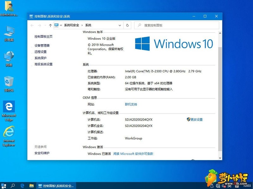This screenshot has height=189, width=253.
Task: Click the Intel Core i5-2300 processor text
Action: (163, 71)
